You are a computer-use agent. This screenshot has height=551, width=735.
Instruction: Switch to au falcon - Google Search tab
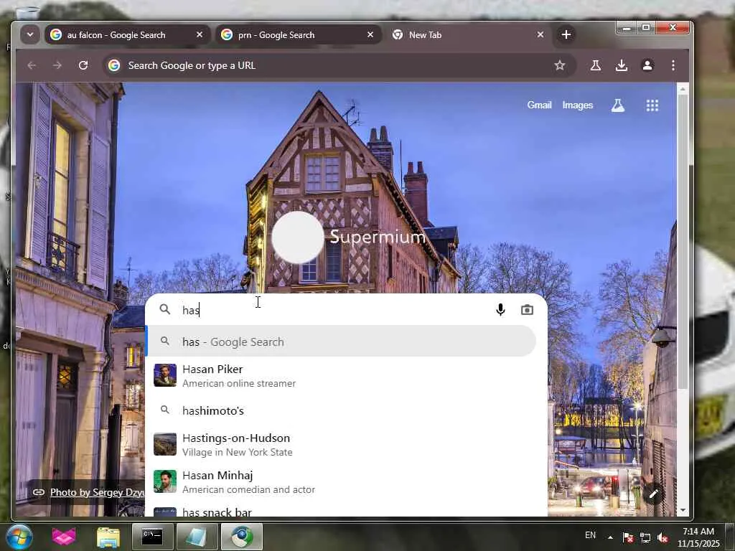click(127, 34)
